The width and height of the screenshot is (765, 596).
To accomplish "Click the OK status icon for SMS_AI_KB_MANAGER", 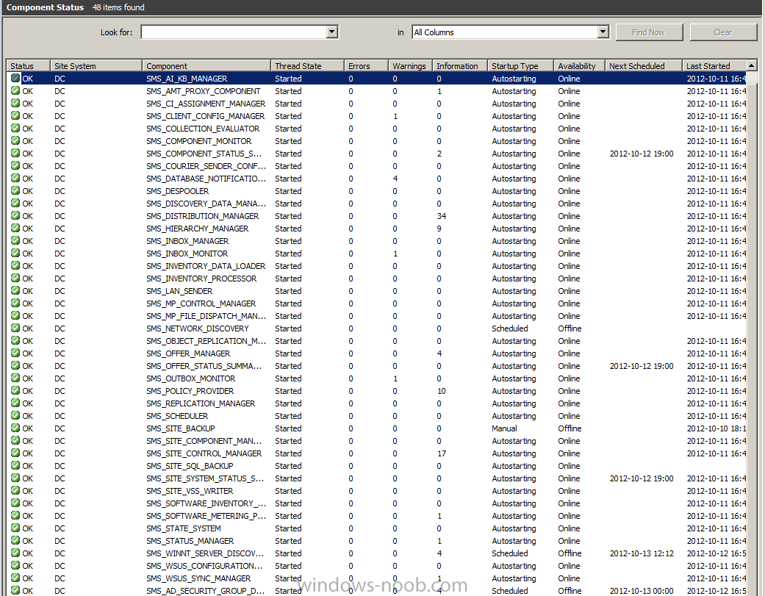I will tap(15, 78).
